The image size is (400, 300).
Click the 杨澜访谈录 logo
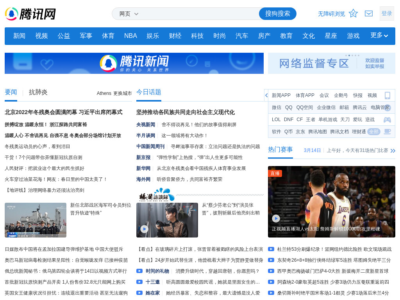tap(156, 195)
